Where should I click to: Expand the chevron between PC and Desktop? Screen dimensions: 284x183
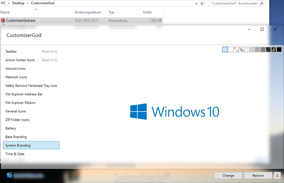tap(9, 3)
